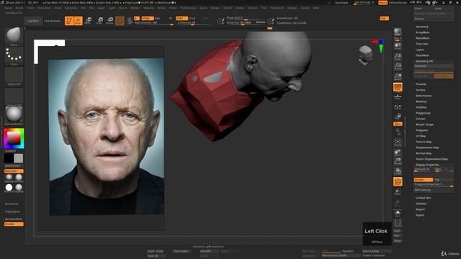Open the stroke type dots selector
Screen dimensions: 461x259
click(14, 56)
